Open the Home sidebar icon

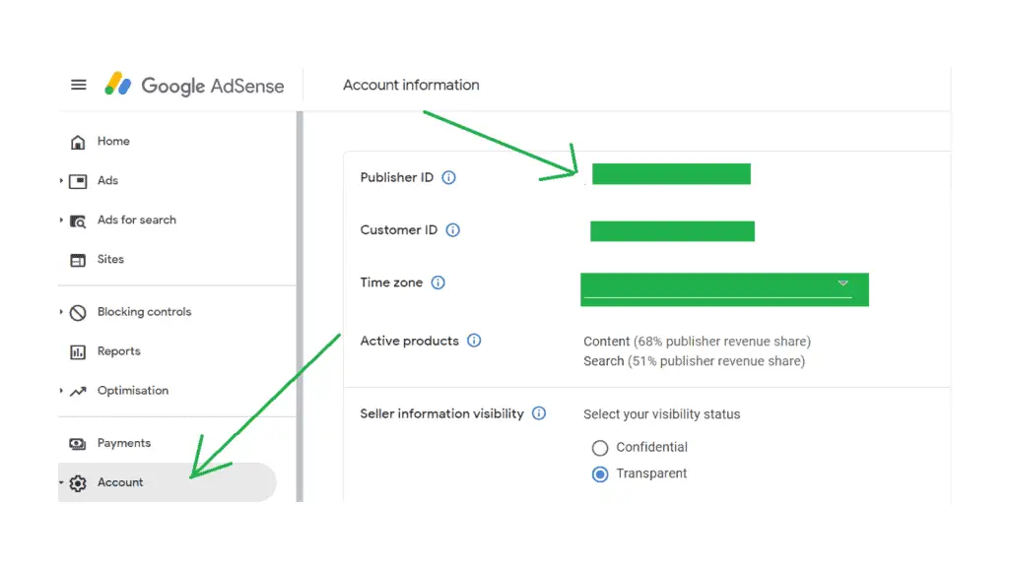78,141
